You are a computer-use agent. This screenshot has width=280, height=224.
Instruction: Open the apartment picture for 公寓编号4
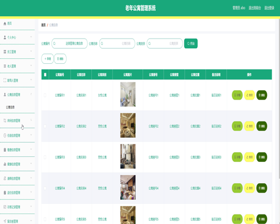pos(128,188)
